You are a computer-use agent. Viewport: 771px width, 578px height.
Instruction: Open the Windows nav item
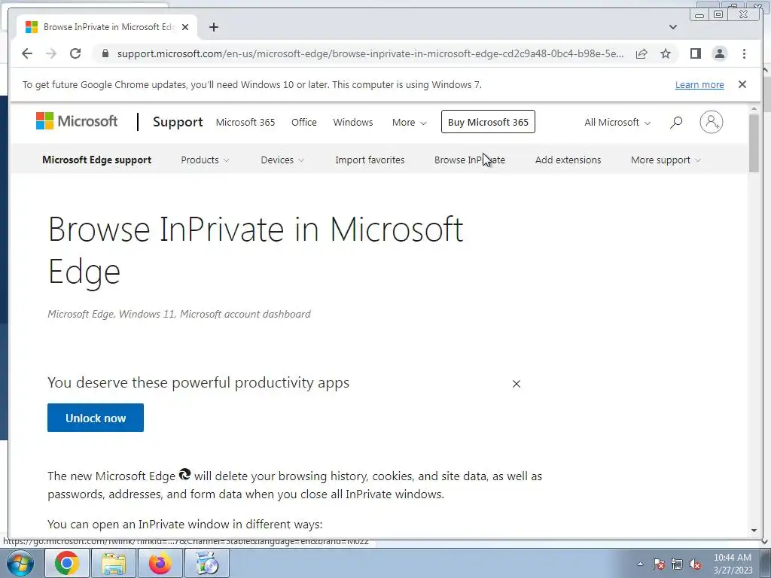353,123
